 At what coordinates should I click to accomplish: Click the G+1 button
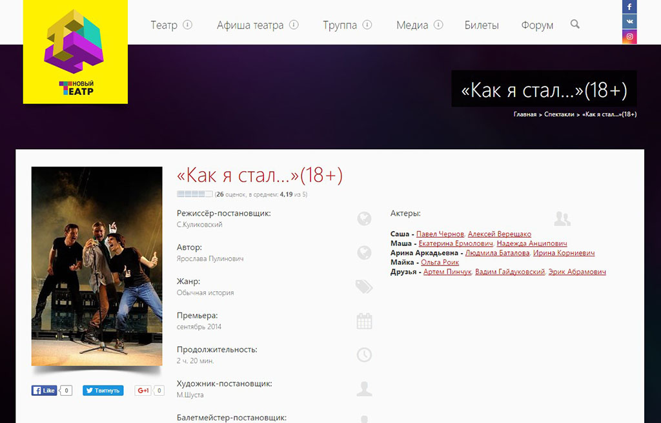[x=143, y=391]
